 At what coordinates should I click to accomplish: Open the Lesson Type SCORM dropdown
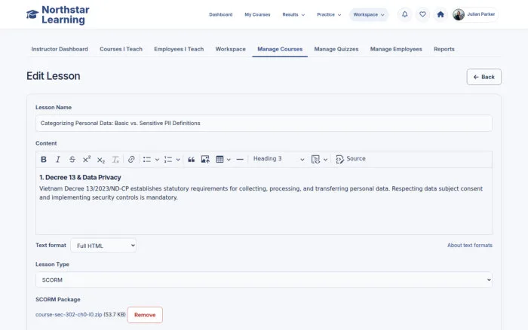(264, 280)
